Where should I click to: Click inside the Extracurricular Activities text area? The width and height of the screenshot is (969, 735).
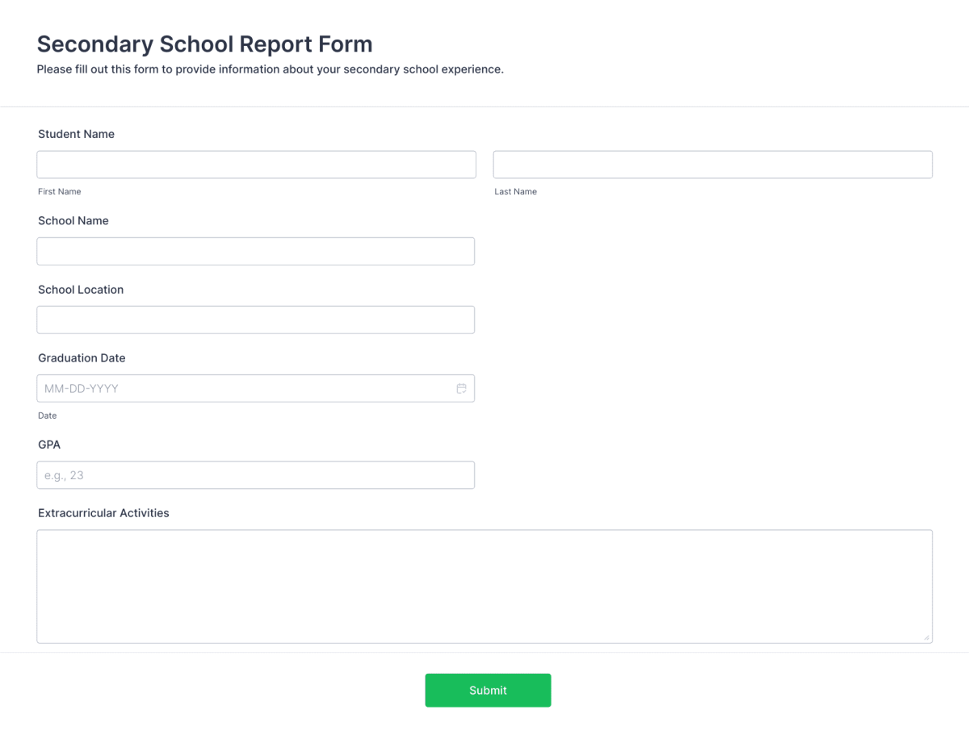[484, 586]
